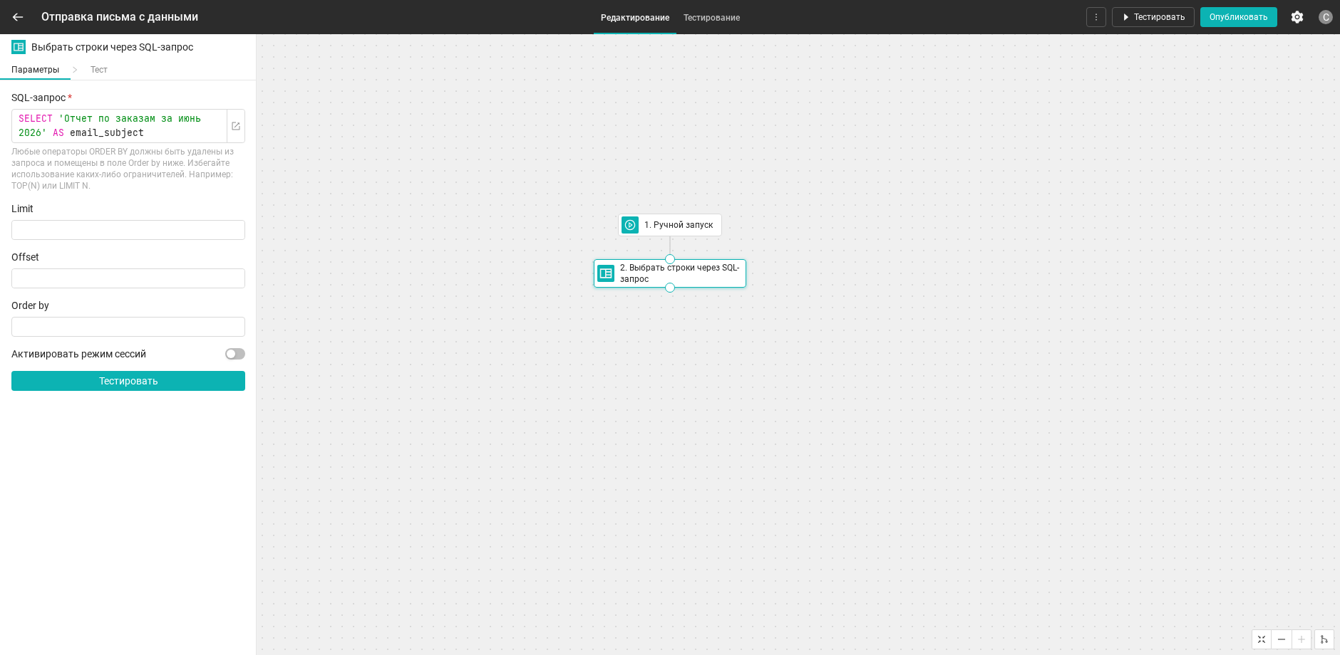Open the three-dot more options menu
Viewport: 1340px width, 655px height.
tap(1096, 17)
